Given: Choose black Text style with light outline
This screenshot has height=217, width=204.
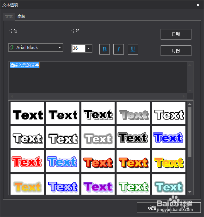Looking at the screenshot, I should click(63, 113).
